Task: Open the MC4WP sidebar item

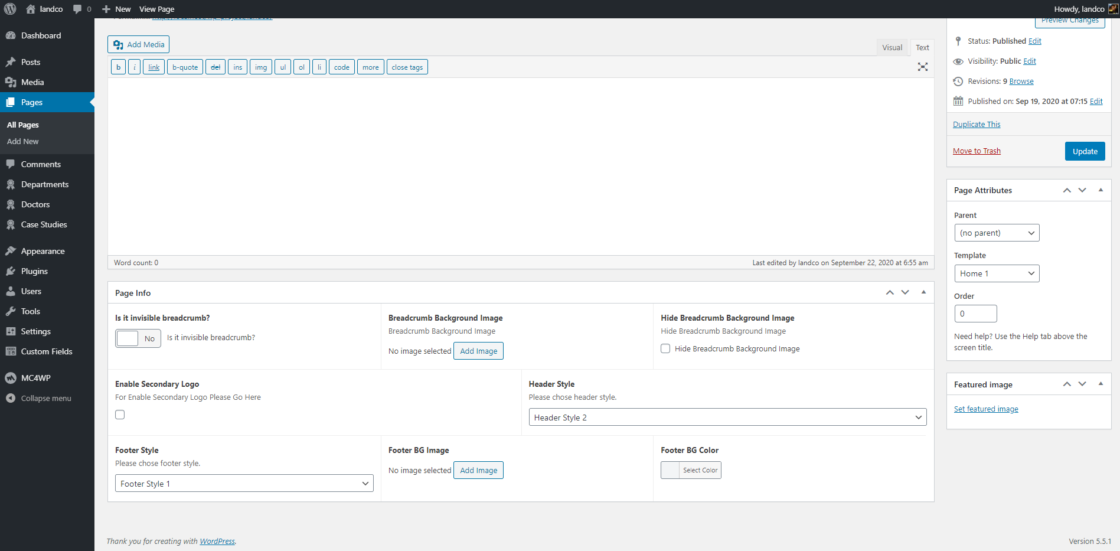Action: pos(35,378)
